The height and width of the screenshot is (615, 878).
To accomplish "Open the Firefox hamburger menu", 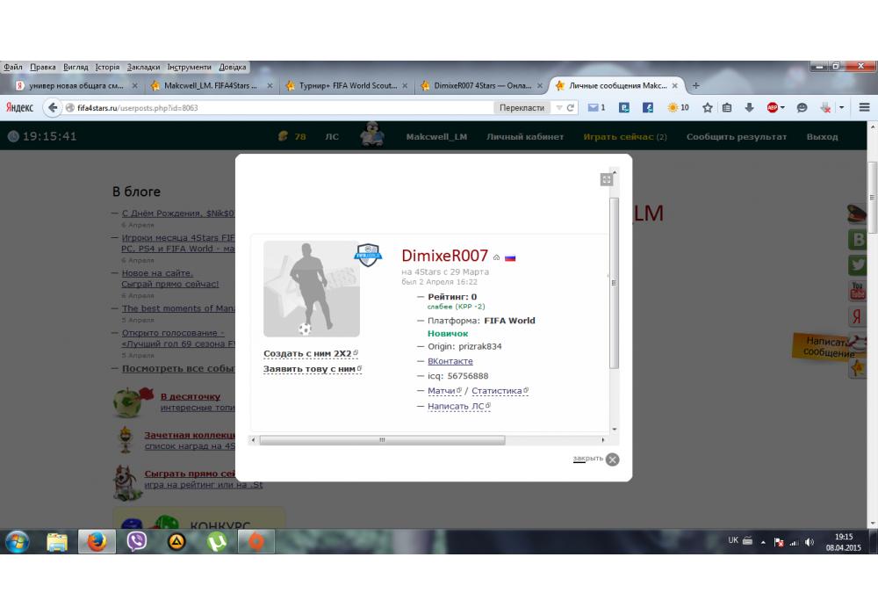I will point(864,107).
